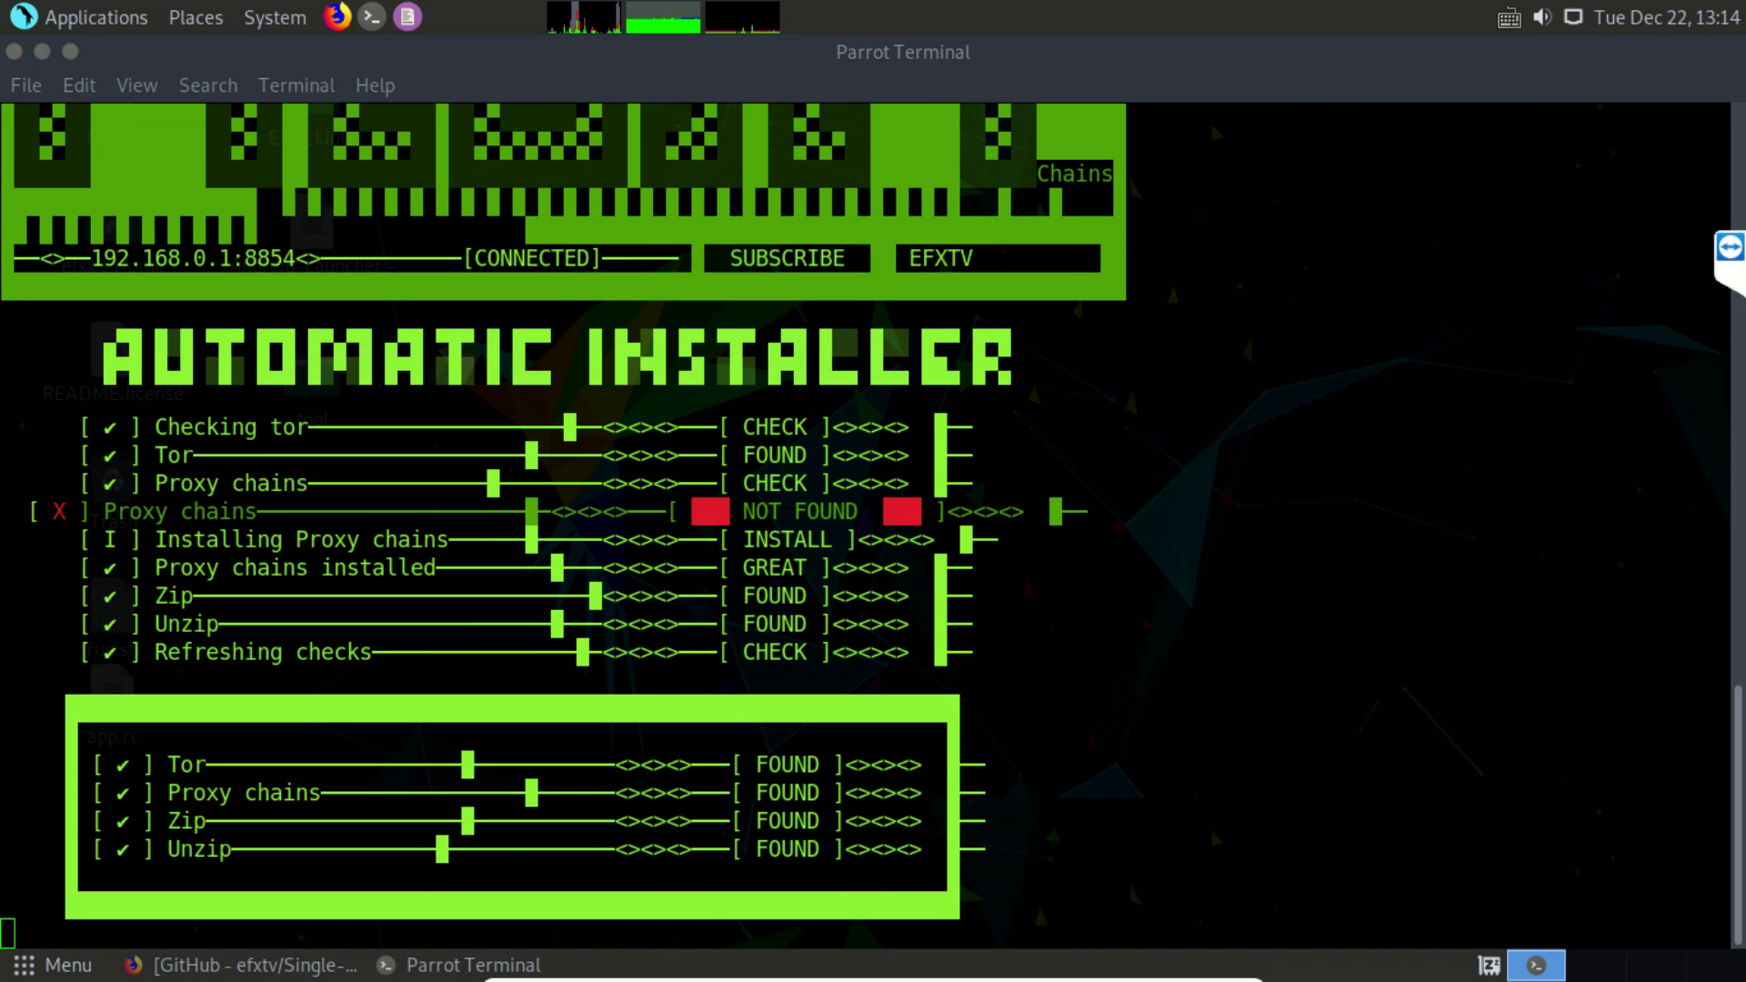Open the File menu in terminal

[x=25, y=85]
